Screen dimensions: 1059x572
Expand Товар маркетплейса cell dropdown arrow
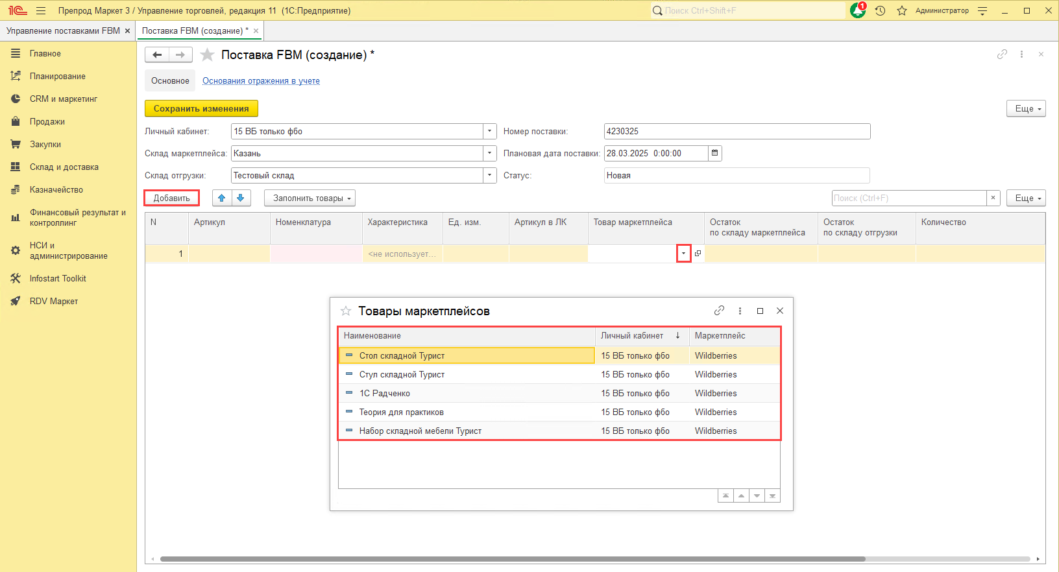[683, 254]
